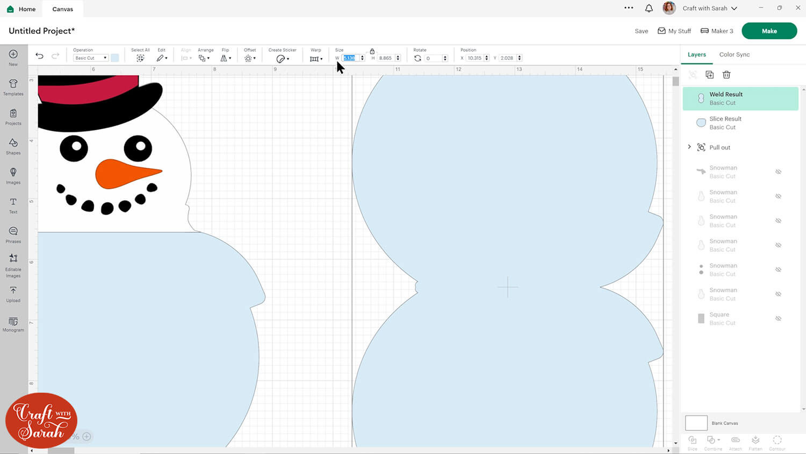Image resolution: width=806 pixels, height=454 pixels.
Task: Open the Operation Basic Cut dropdown
Action: (90, 58)
